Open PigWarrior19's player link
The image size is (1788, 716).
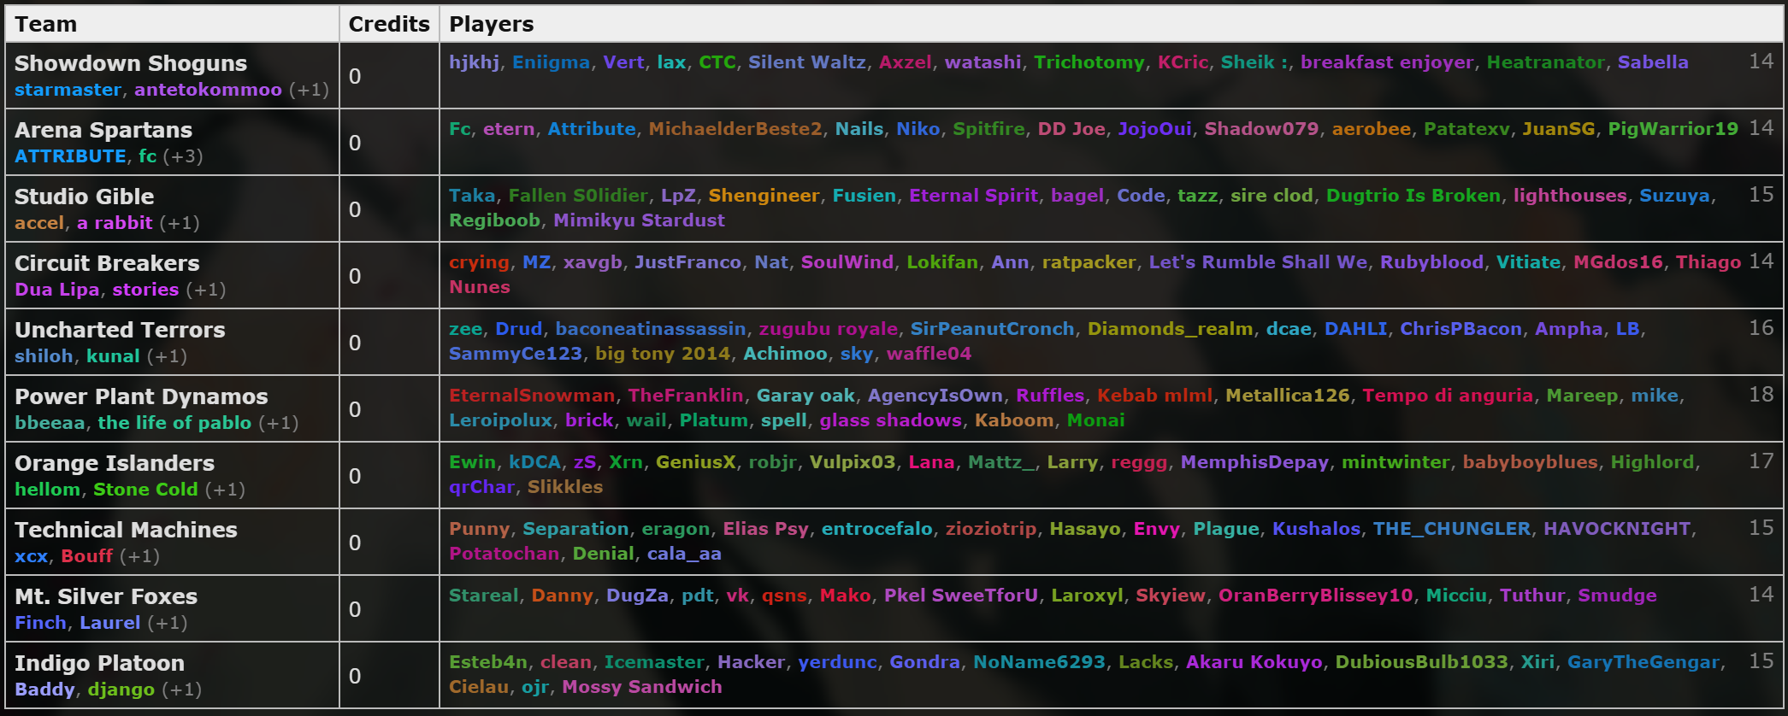click(x=1673, y=129)
